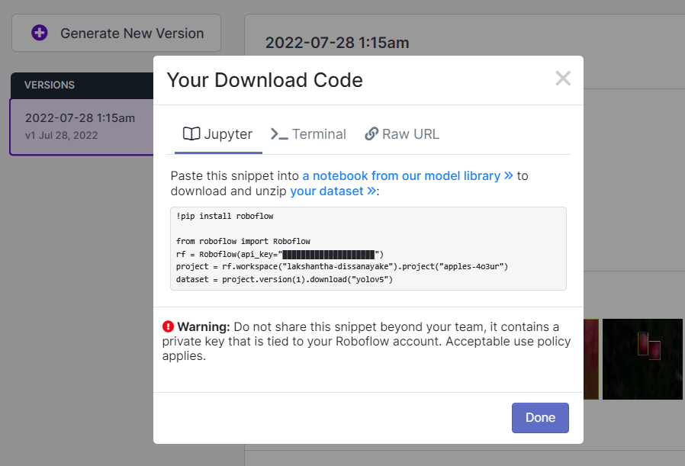The height and width of the screenshot is (466, 685).
Task: Click Generate New Version button
Action: (116, 34)
